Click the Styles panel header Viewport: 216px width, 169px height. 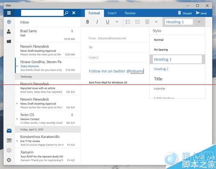(157, 31)
